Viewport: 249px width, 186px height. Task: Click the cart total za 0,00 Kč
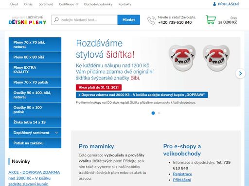click(228, 22)
